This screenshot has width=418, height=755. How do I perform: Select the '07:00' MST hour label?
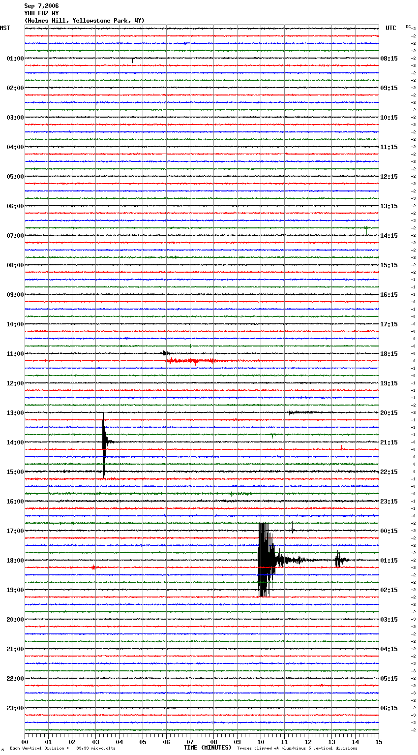tap(15, 236)
